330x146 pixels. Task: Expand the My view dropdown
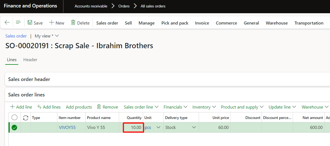[x=57, y=36]
